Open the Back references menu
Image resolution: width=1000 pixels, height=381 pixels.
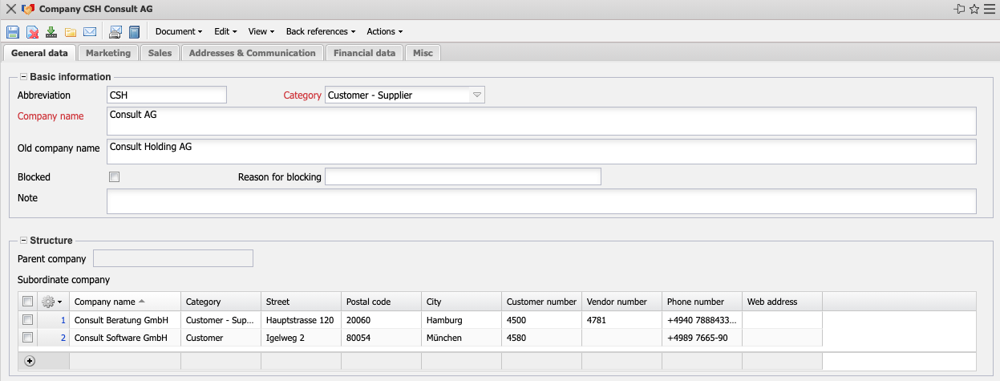321,32
